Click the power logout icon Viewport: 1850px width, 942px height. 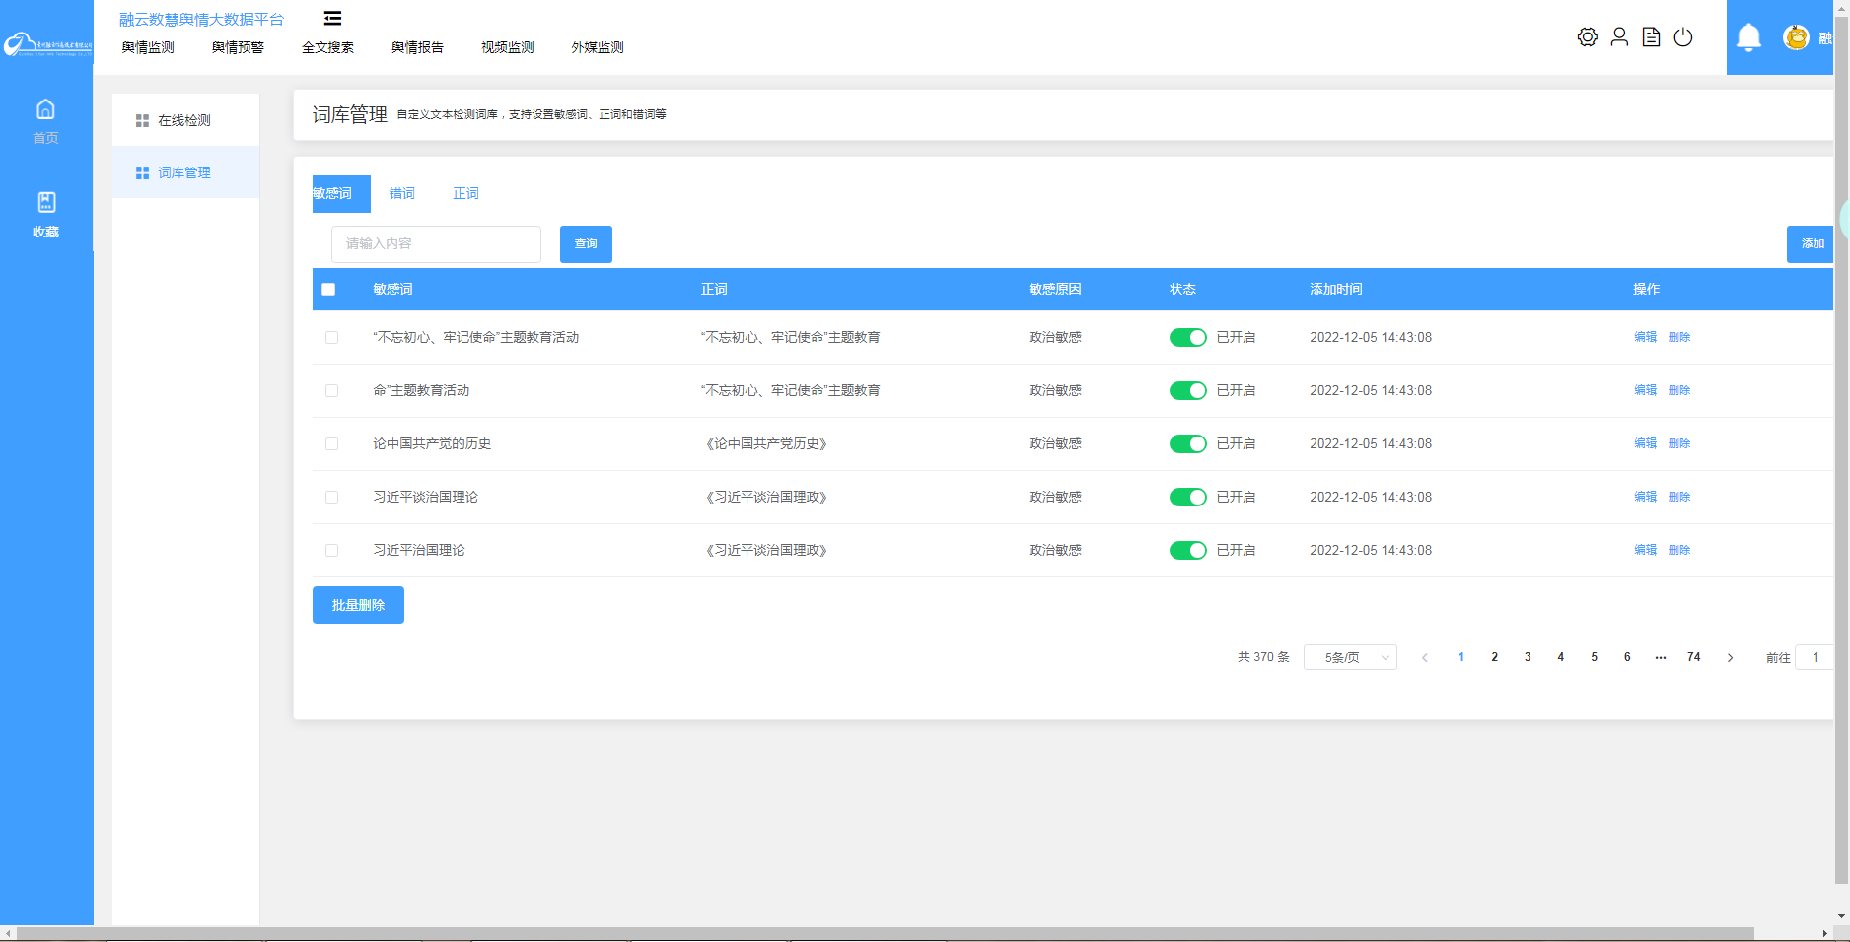(x=1683, y=37)
